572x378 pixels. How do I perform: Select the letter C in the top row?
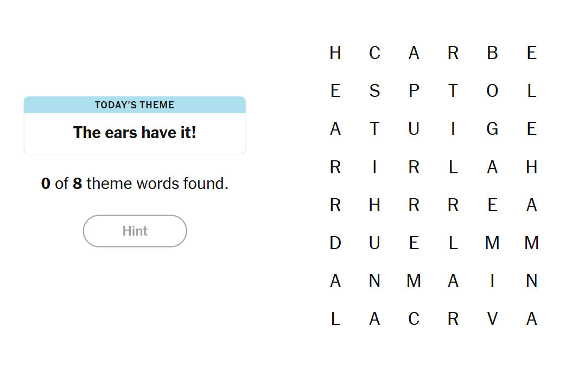click(374, 53)
